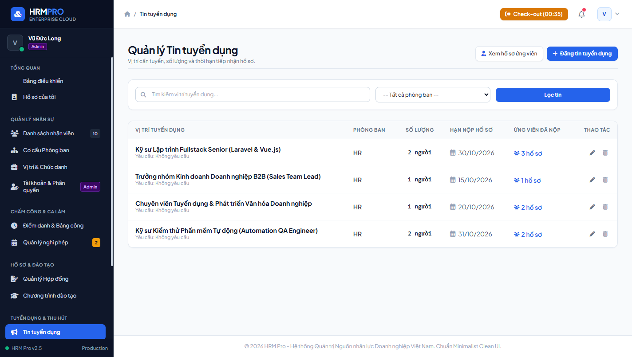Click the Check-out button
Screen dimensions: 632x357
click(x=534, y=14)
